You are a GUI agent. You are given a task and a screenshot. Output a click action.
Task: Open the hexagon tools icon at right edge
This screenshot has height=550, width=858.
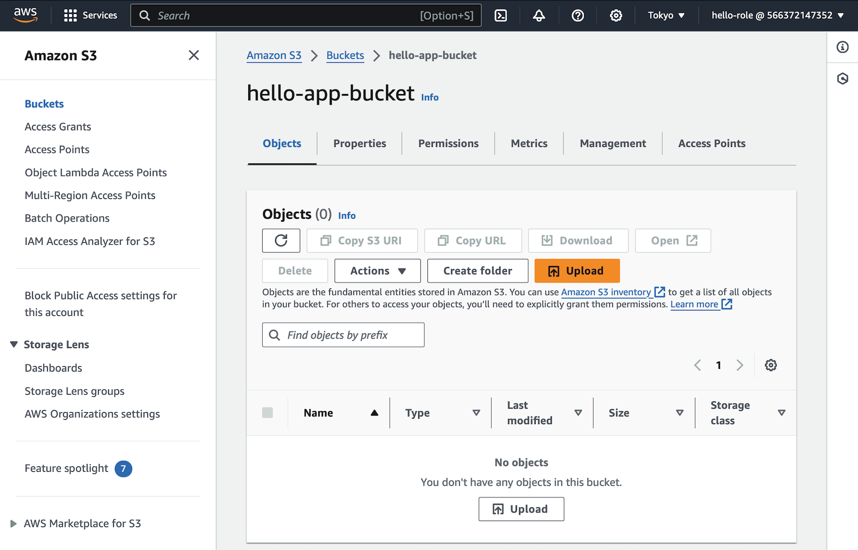click(x=842, y=79)
